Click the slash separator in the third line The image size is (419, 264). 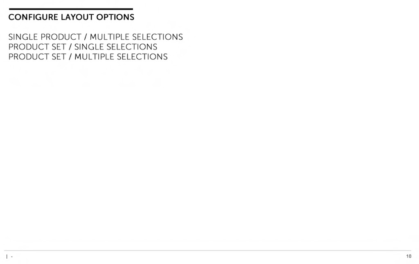click(x=70, y=56)
